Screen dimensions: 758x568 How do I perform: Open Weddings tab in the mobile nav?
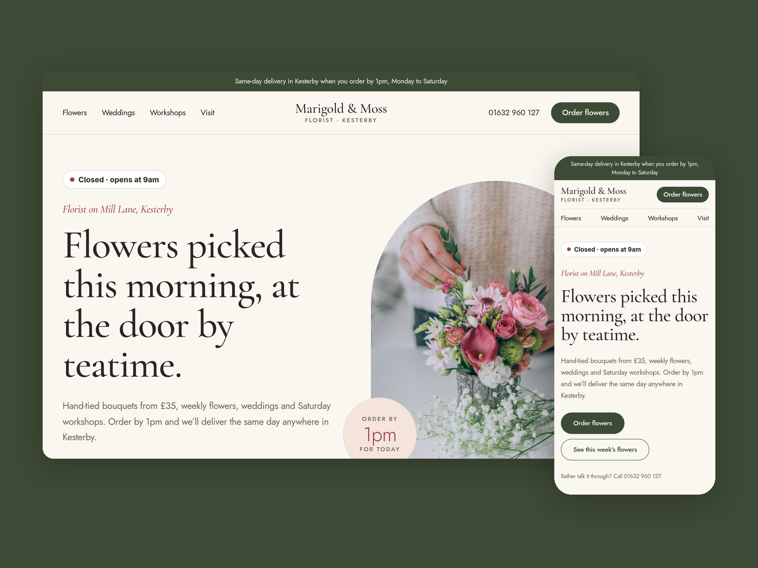614,218
